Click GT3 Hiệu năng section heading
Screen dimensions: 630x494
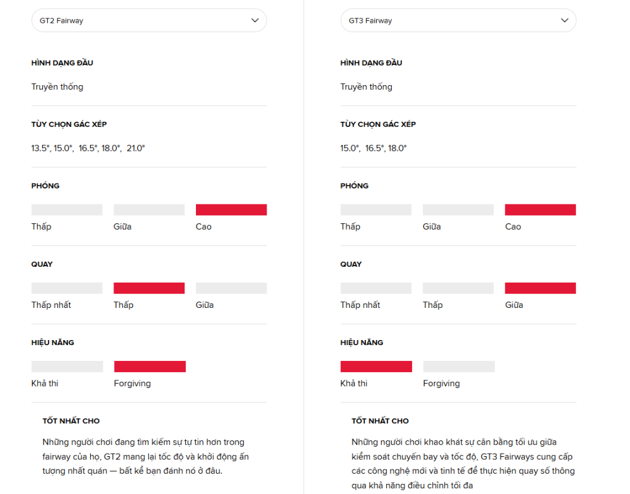[362, 343]
